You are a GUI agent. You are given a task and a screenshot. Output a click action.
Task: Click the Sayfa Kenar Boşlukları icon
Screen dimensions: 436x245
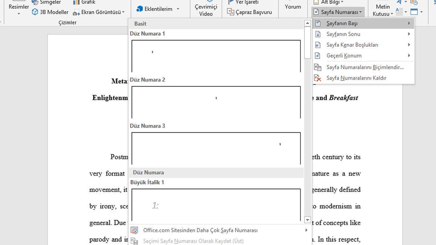[x=318, y=45]
